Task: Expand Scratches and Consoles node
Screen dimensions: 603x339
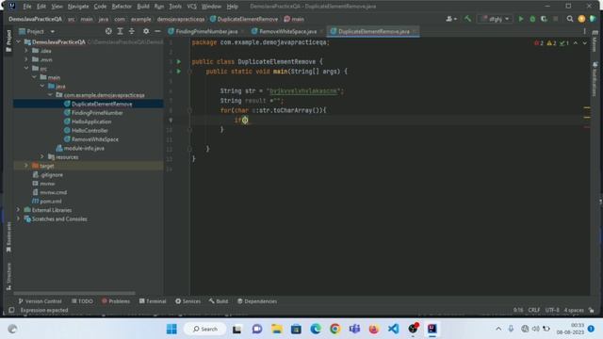Action: [x=18, y=218]
